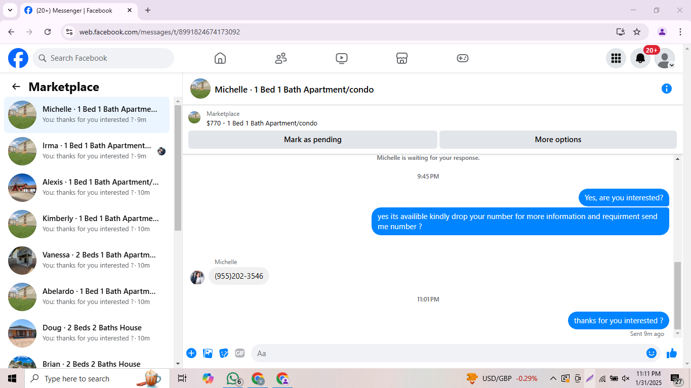Click Michelle's avatar beside her message
The height and width of the screenshot is (388, 691).
pos(197,278)
